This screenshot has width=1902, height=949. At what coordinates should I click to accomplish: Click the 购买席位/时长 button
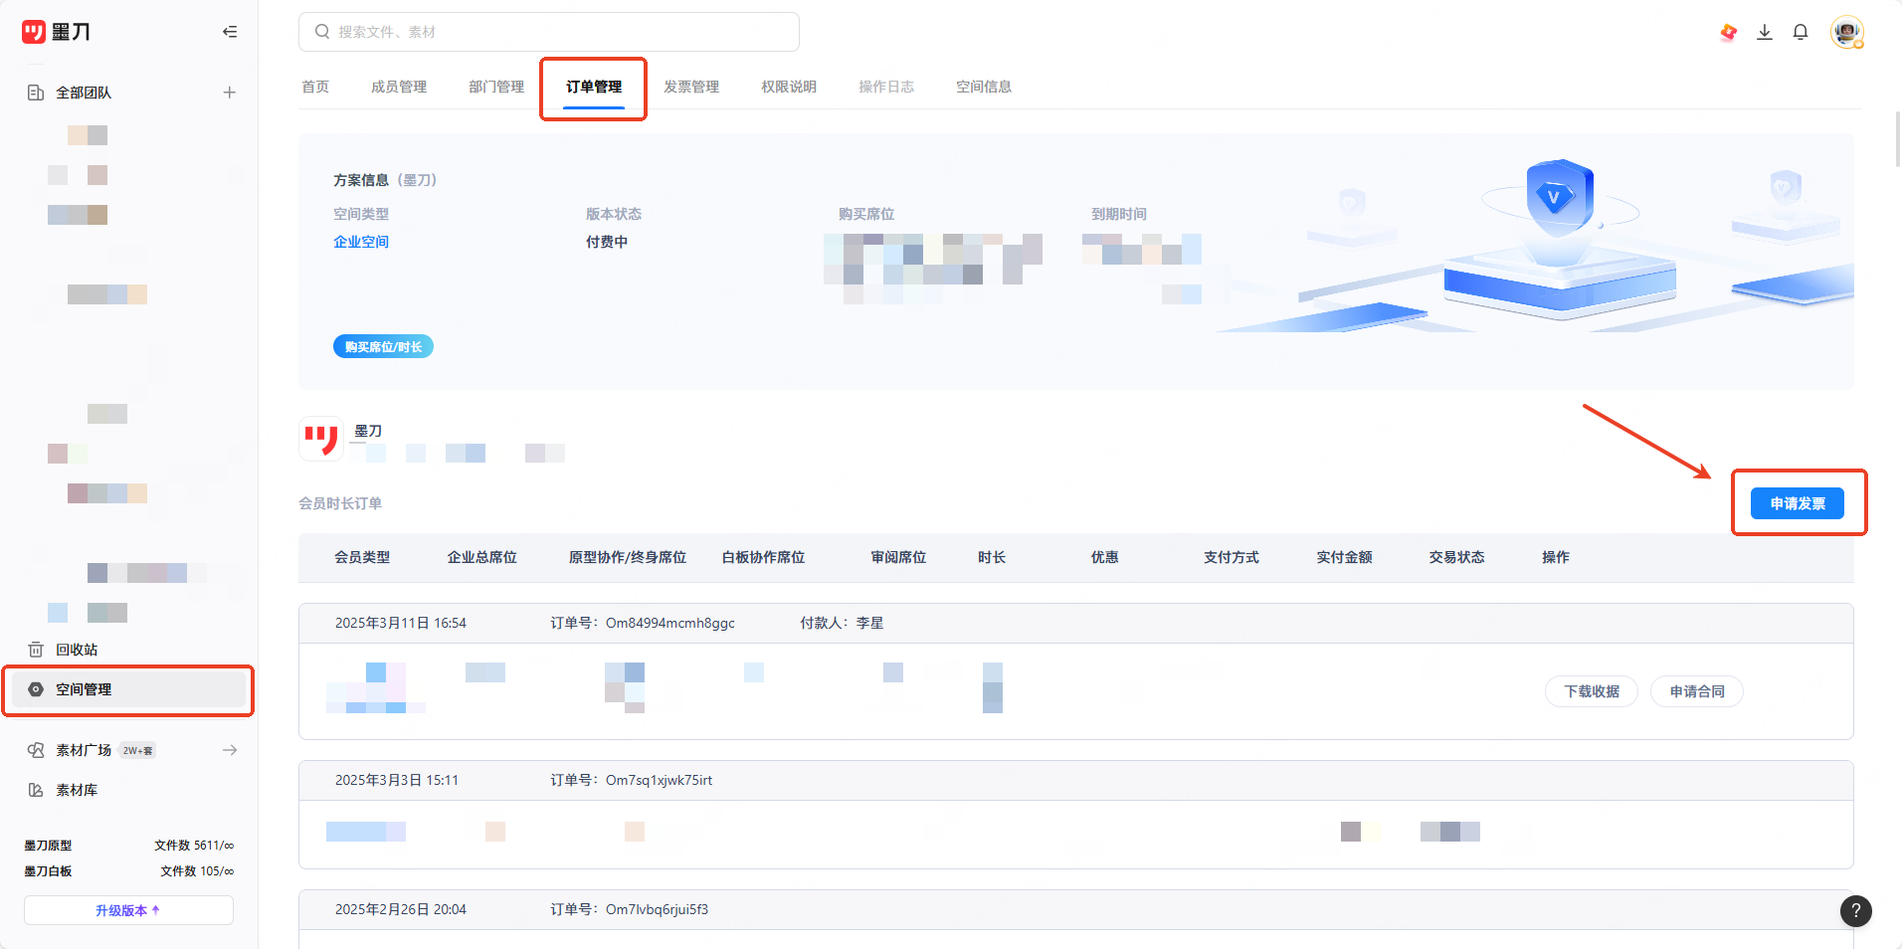pos(383,346)
